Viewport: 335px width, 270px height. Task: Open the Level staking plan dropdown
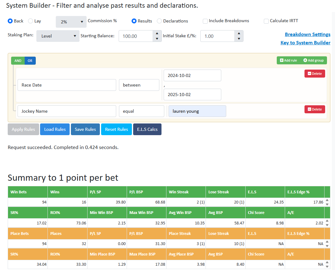point(58,36)
